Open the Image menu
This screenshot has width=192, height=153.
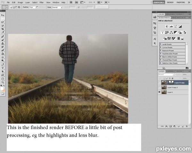(x=20, y=3)
